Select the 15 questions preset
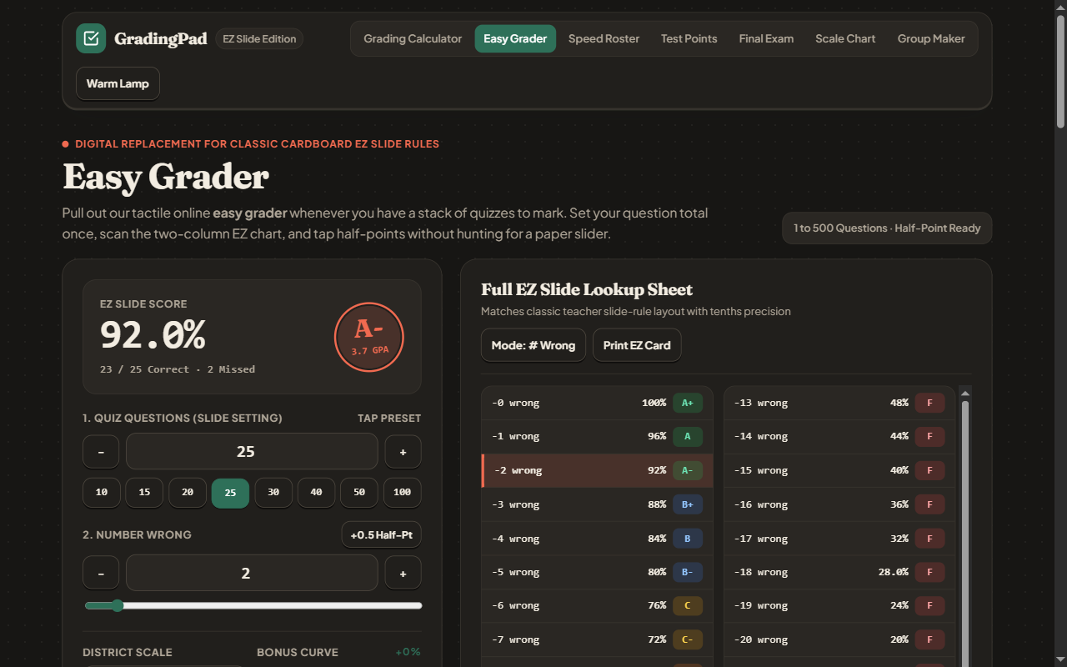Screen dimensions: 1067x667 [144, 493]
